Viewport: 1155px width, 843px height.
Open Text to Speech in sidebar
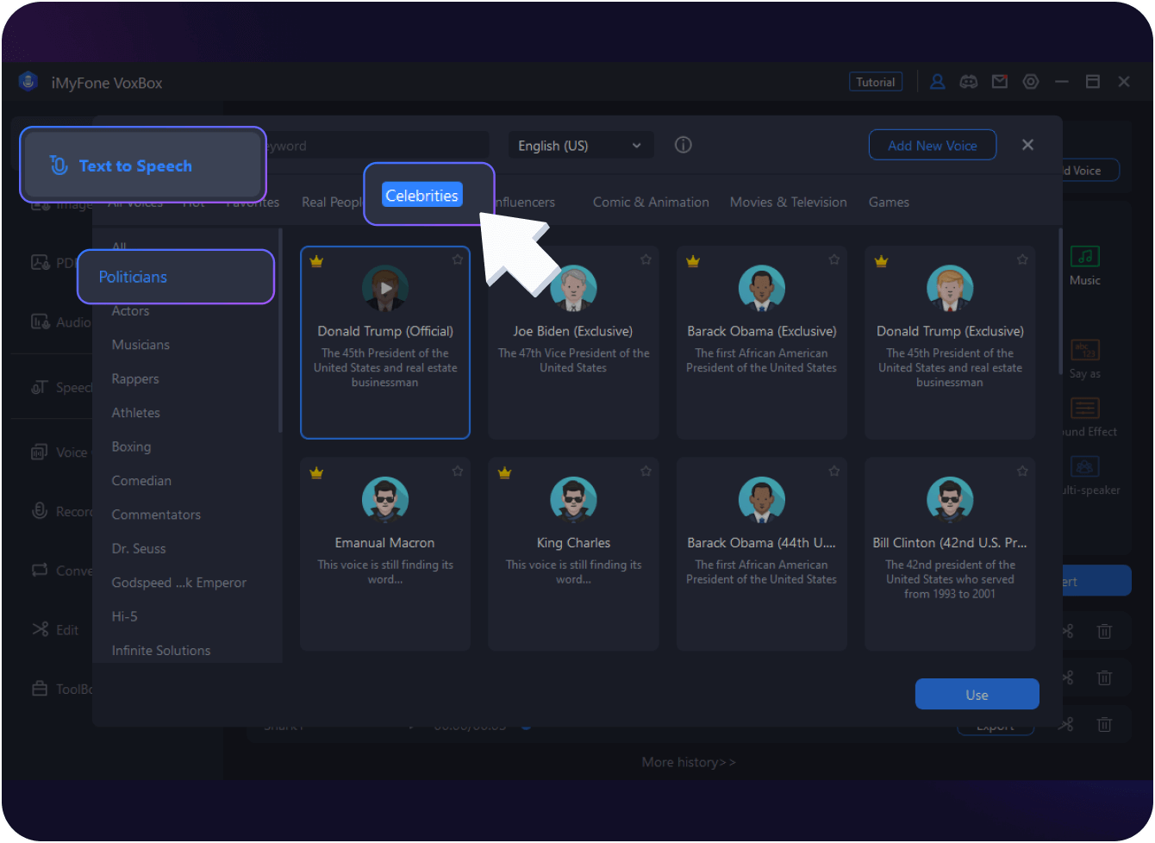tap(143, 165)
